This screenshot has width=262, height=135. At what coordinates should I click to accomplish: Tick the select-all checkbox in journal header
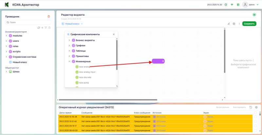coord(255,112)
